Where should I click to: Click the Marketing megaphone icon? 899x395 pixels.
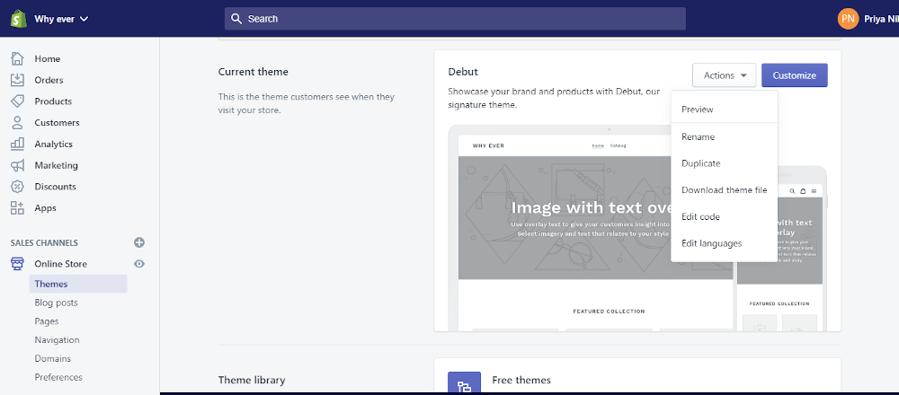click(x=18, y=165)
